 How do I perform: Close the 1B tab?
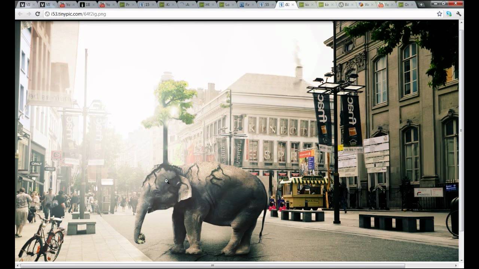93,4
